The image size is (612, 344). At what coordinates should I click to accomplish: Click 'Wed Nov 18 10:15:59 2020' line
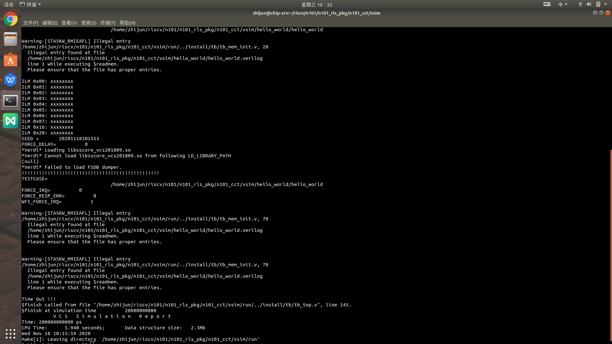[x=56, y=333]
